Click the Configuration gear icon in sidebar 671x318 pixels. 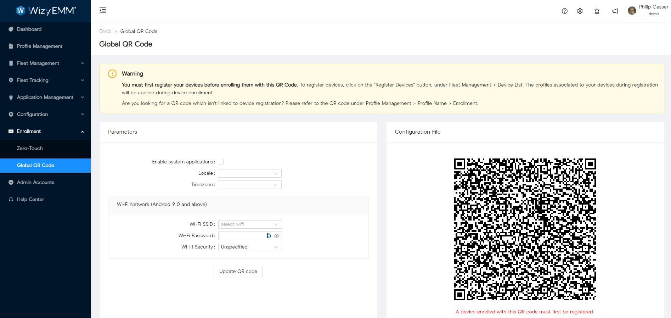(x=11, y=114)
